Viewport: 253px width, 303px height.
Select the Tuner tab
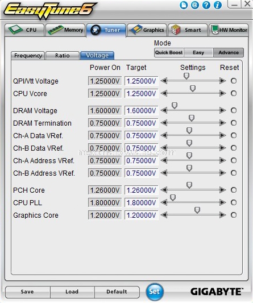[x=106, y=30]
